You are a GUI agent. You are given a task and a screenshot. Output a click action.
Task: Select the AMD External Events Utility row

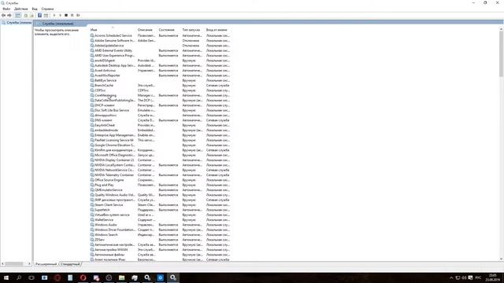coord(160,50)
